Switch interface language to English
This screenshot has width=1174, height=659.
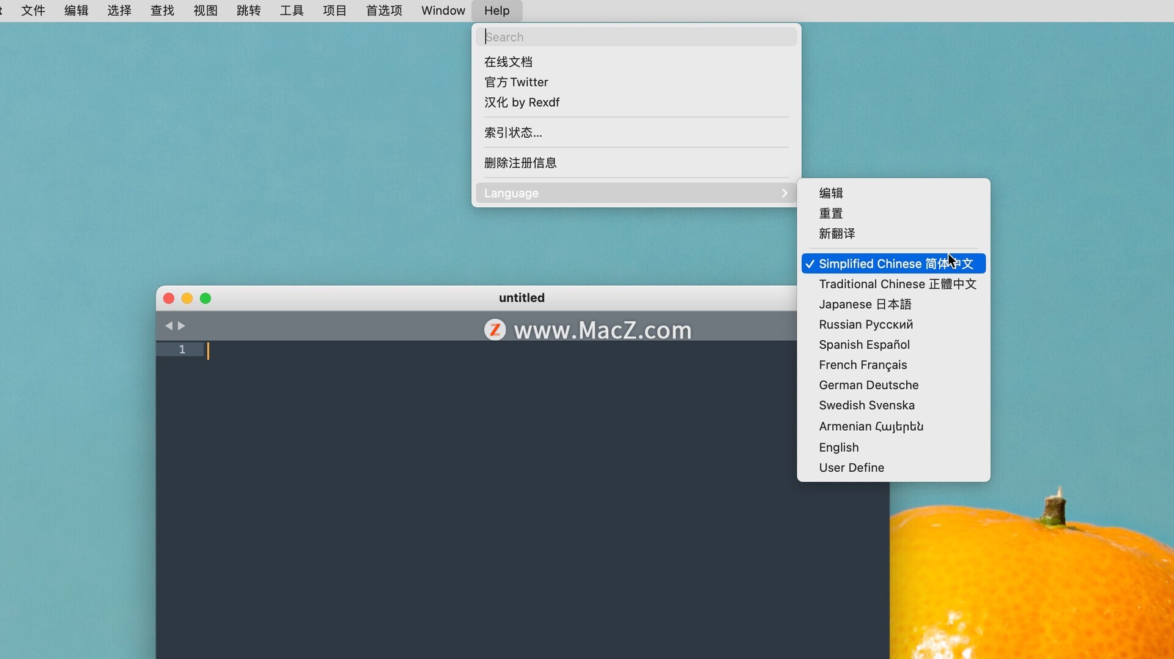(838, 447)
